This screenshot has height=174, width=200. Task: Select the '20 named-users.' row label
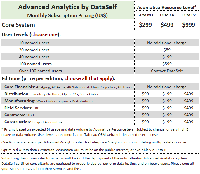pyautogui.click(x=35, y=50)
